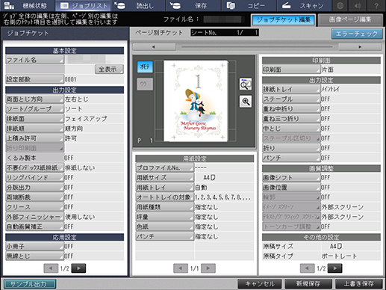Click the right arrow on sheet scrollbar
386x290 pixels.
[360, 47]
